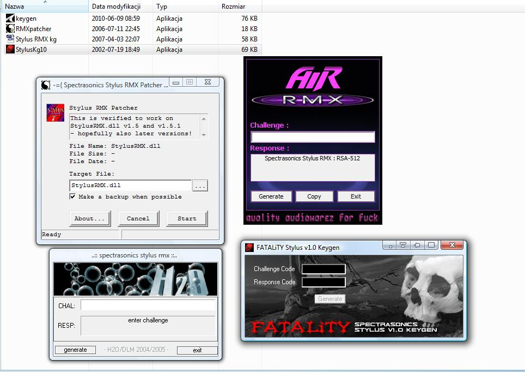The image size is (525, 372).
Task: Click the date 2010-06-09 08:59
Action: [116, 19]
